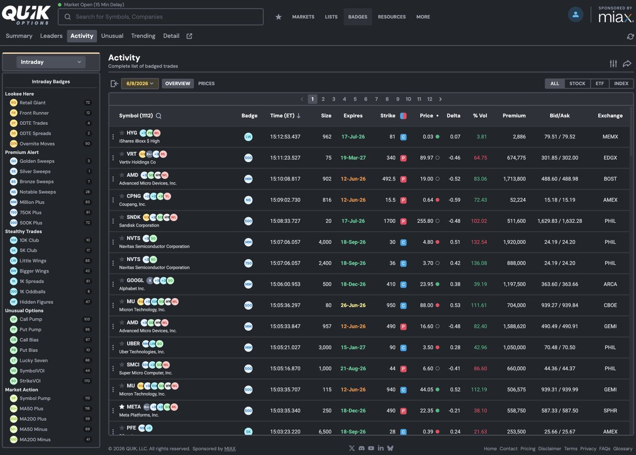Open the Discord icon in the footer

click(x=361, y=448)
